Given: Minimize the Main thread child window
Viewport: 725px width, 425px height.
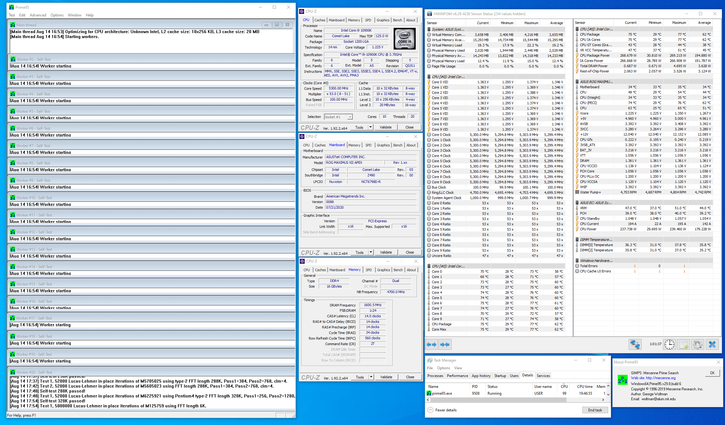Looking at the screenshot, I should coord(266,25).
